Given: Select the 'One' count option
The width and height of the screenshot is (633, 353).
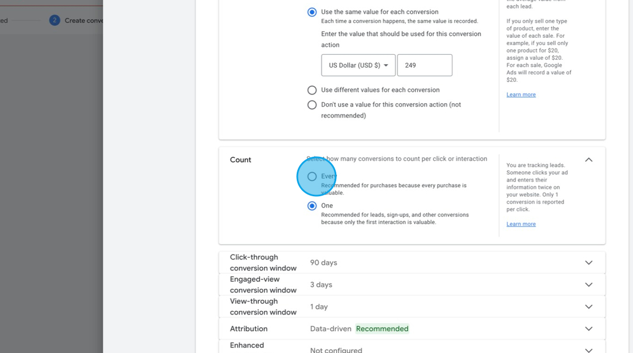Looking at the screenshot, I should pyautogui.click(x=312, y=205).
